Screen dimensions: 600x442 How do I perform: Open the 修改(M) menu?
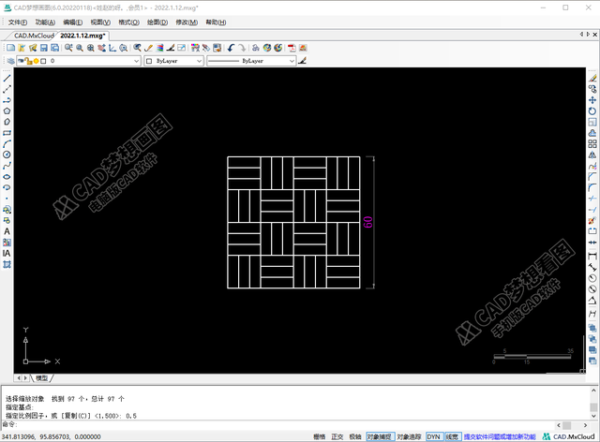click(x=187, y=22)
